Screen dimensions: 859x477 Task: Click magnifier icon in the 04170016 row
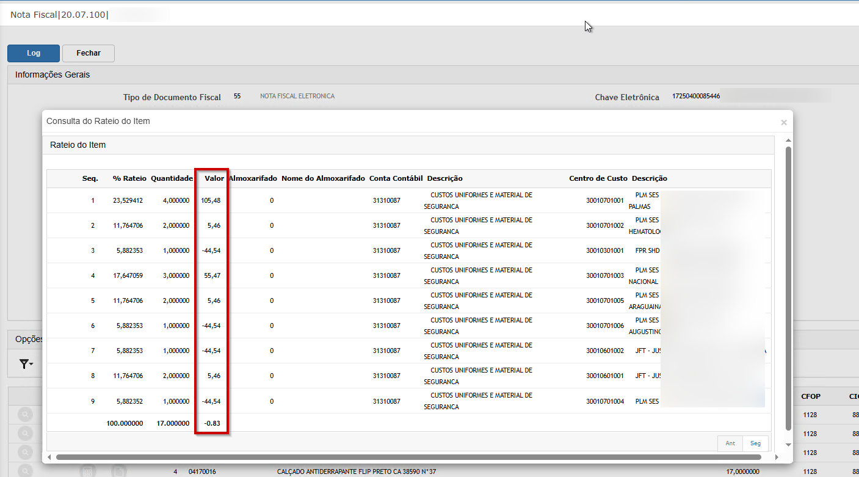(x=25, y=471)
